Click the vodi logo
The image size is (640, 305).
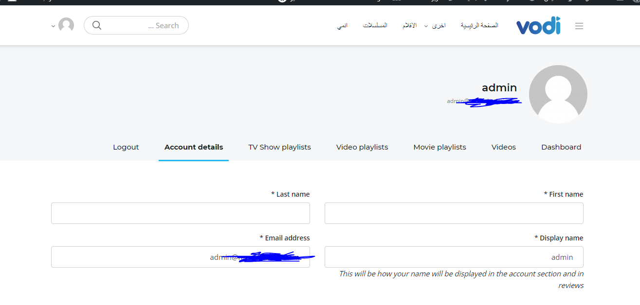[x=538, y=26]
